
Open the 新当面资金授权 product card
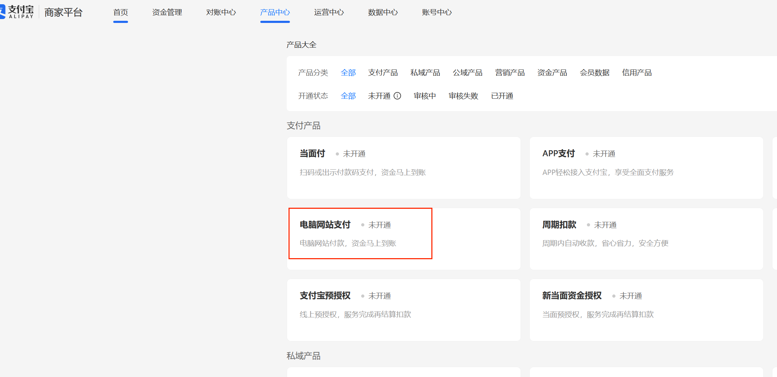click(x=647, y=310)
